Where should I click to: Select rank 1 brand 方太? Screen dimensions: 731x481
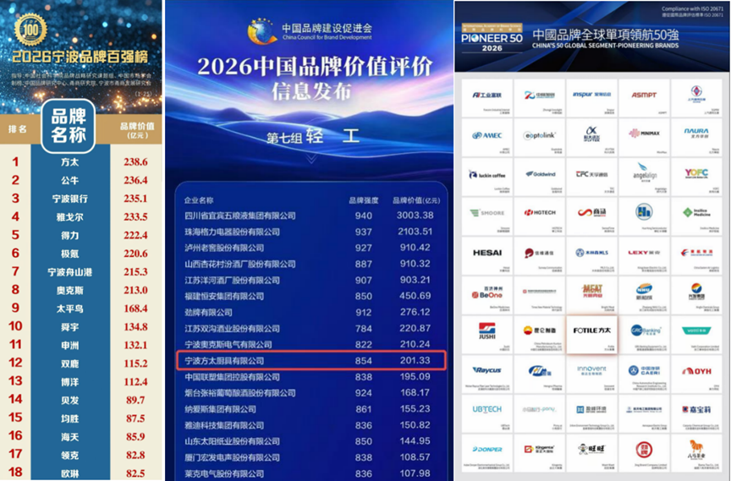pos(70,162)
